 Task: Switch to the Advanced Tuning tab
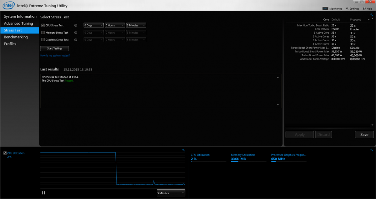pyautogui.click(x=18, y=23)
